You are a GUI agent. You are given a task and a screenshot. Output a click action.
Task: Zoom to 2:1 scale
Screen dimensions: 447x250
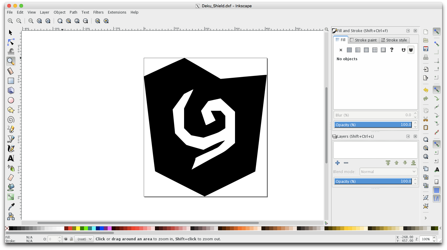(x=48, y=21)
